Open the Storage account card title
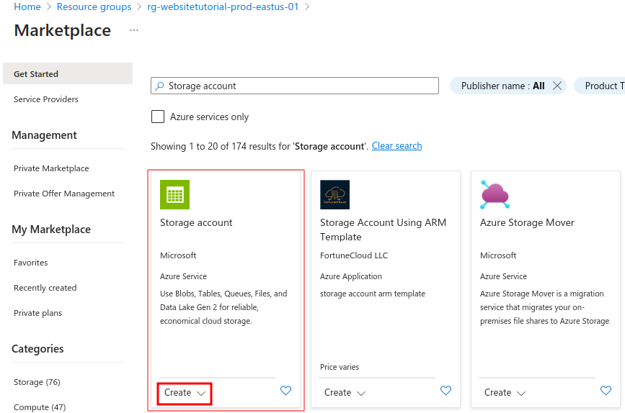The height and width of the screenshot is (413, 625). pos(195,222)
